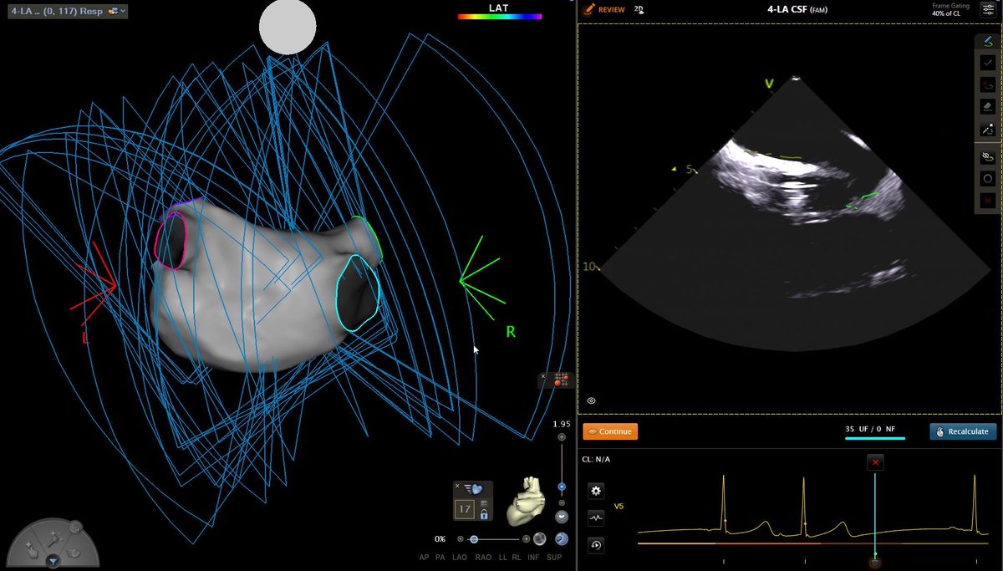Select the LAO view preset
This screenshot has width=1003, height=571.
[459, 558]
